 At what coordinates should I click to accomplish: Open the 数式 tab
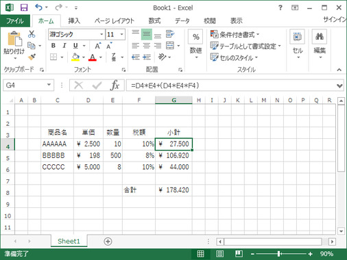click(154, 21)
